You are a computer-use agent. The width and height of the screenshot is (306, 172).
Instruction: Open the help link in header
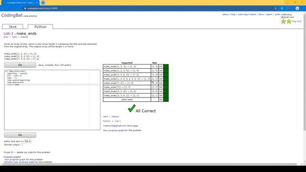click(233, 14)
